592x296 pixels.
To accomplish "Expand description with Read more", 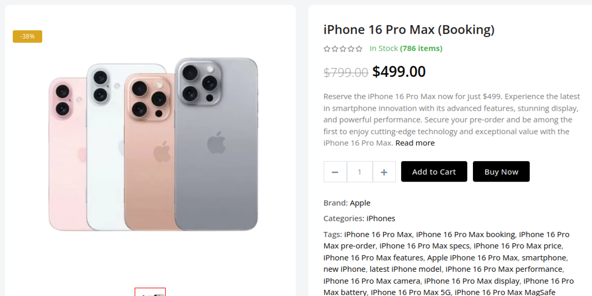I will tap(415, 143).
